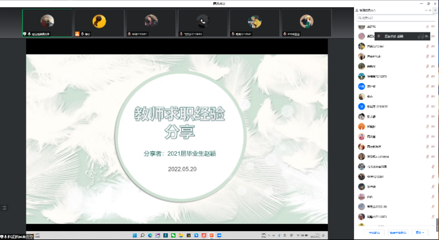Toggle mic icon for last fully visible participant

point(433,217)
